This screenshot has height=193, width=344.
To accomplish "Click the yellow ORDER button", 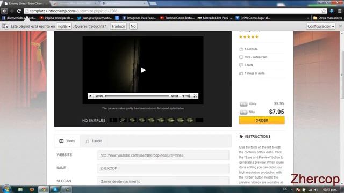I will [x=262, y=120].
